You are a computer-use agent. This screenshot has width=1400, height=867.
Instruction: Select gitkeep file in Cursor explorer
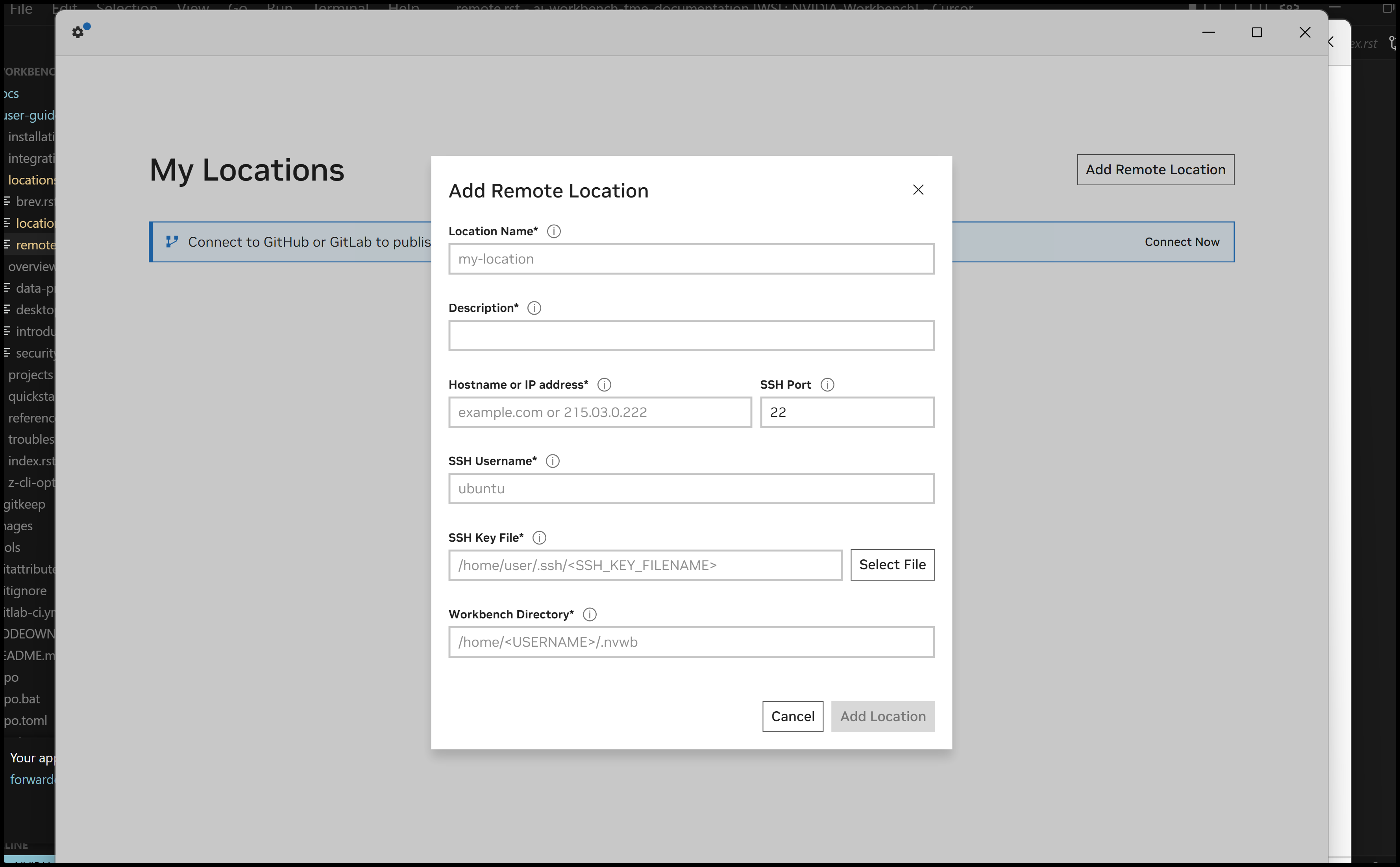tap(24, 505)
